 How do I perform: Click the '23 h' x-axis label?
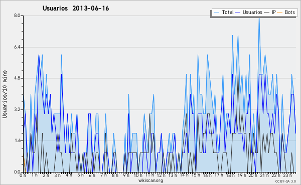click(x=288, y=175)
